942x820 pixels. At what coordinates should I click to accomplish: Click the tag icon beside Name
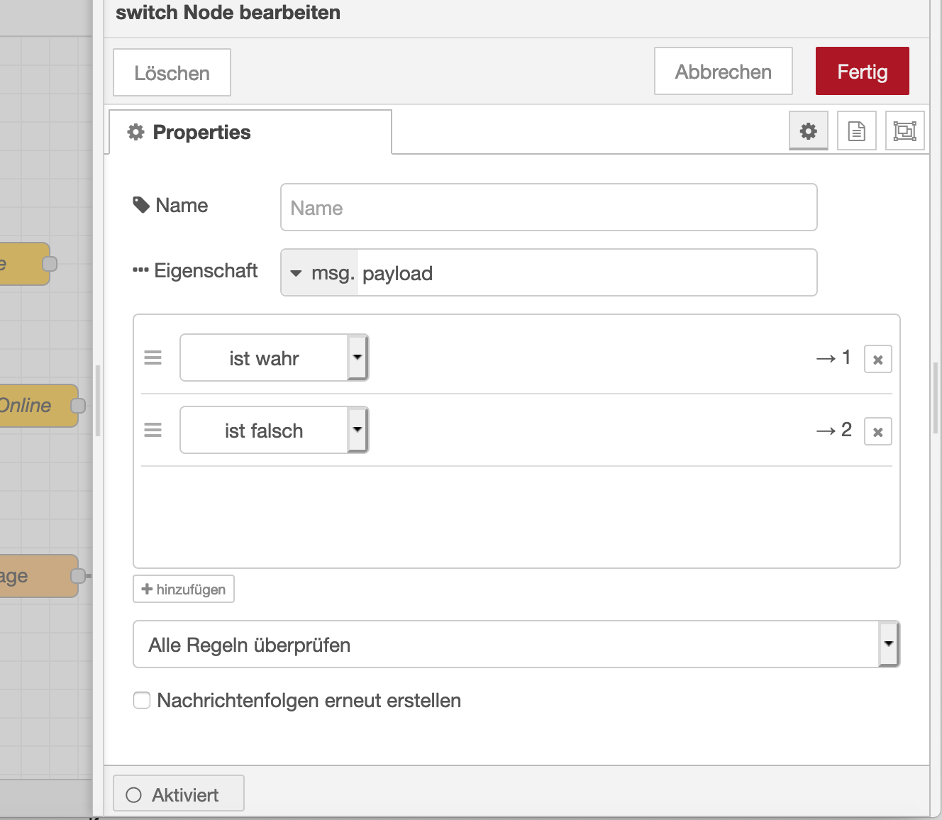[x=141, y=205]
